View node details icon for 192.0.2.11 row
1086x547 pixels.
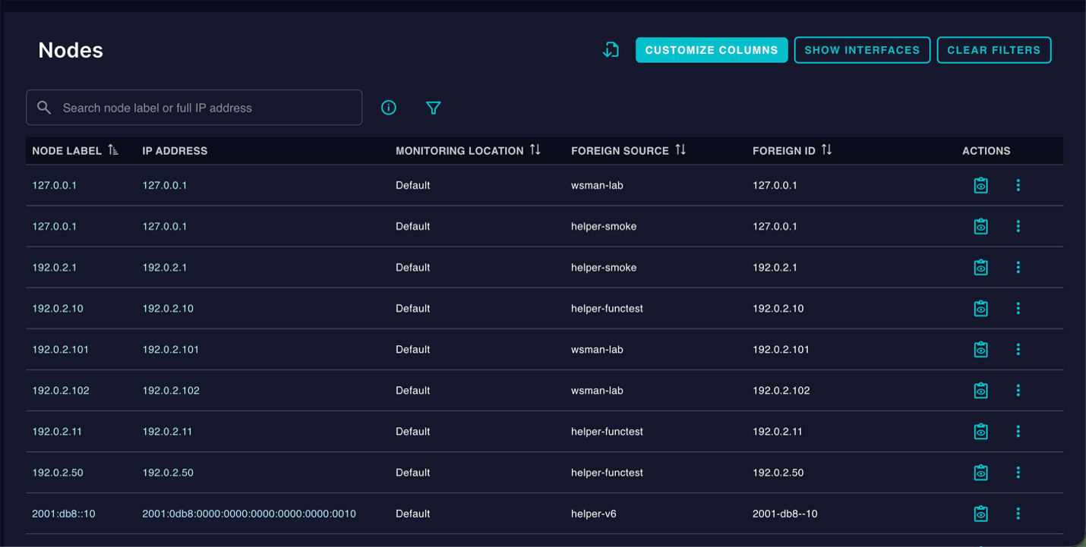click(x=981, y=431)
